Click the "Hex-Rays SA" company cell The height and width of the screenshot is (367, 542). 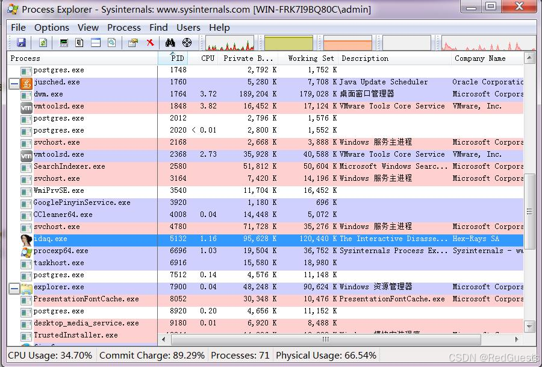click(476, 240)
